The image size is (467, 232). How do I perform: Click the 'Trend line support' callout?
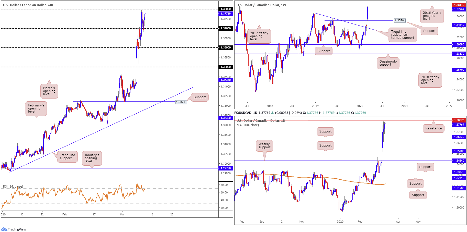pyautogui.click(x=68, y=157)
